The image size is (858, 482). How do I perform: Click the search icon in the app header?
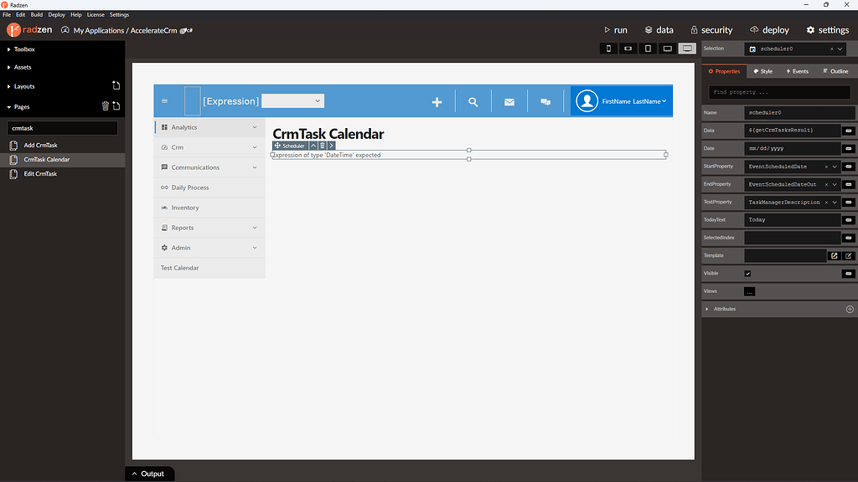(473, 100)
